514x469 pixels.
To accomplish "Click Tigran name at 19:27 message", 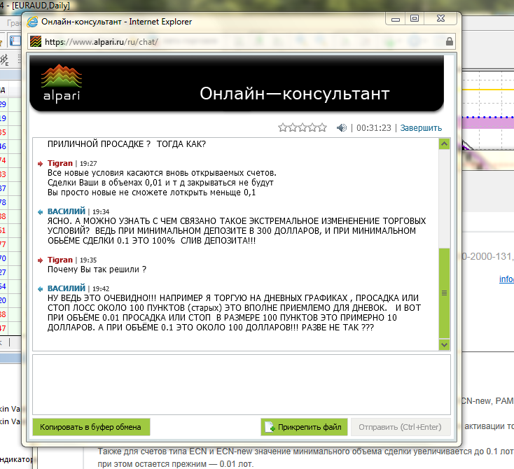I will 60,163.
